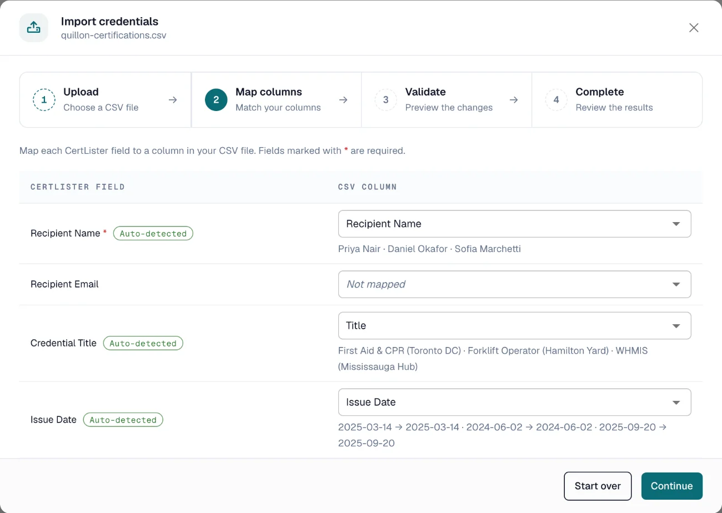Screen dimensions: 722x513
Task: Open the Recipient Email 'Not mapped' dropdown
Action: pyautogui.click(x=514, y=284)
